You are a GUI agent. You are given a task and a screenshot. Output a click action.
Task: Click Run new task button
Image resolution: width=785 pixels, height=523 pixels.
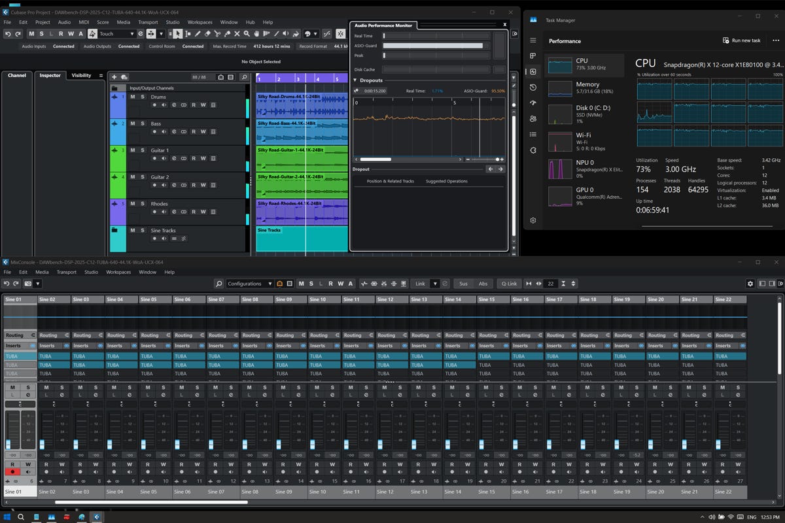(741, 41)
